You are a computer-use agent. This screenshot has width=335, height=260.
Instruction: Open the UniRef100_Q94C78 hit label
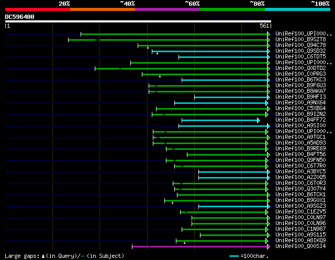[x=300, y=45]
